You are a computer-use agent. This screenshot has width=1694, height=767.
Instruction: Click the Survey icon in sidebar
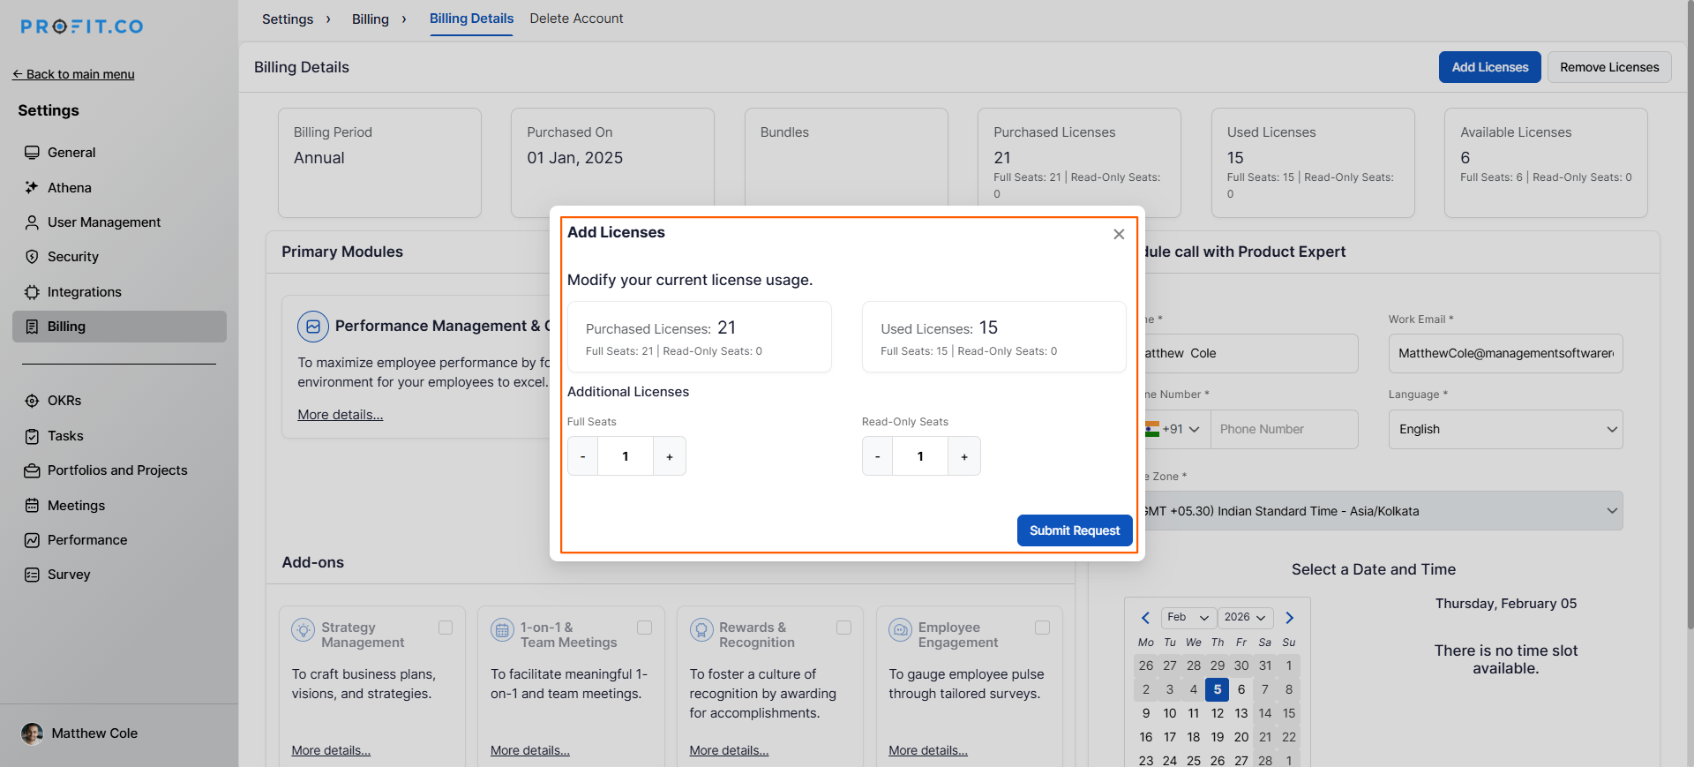[x=32, y=575]
